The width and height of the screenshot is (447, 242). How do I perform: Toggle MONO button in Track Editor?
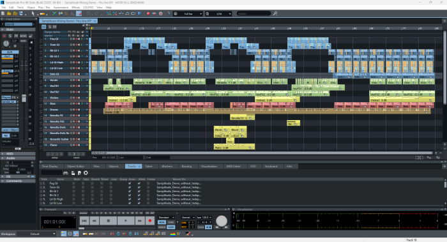point(23,36)
